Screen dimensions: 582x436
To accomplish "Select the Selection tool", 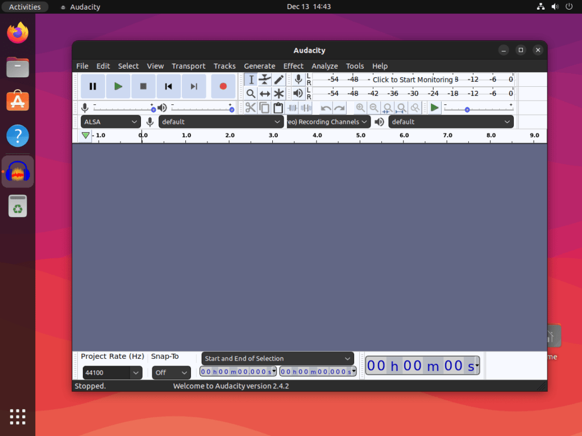I will coord(251,79).
